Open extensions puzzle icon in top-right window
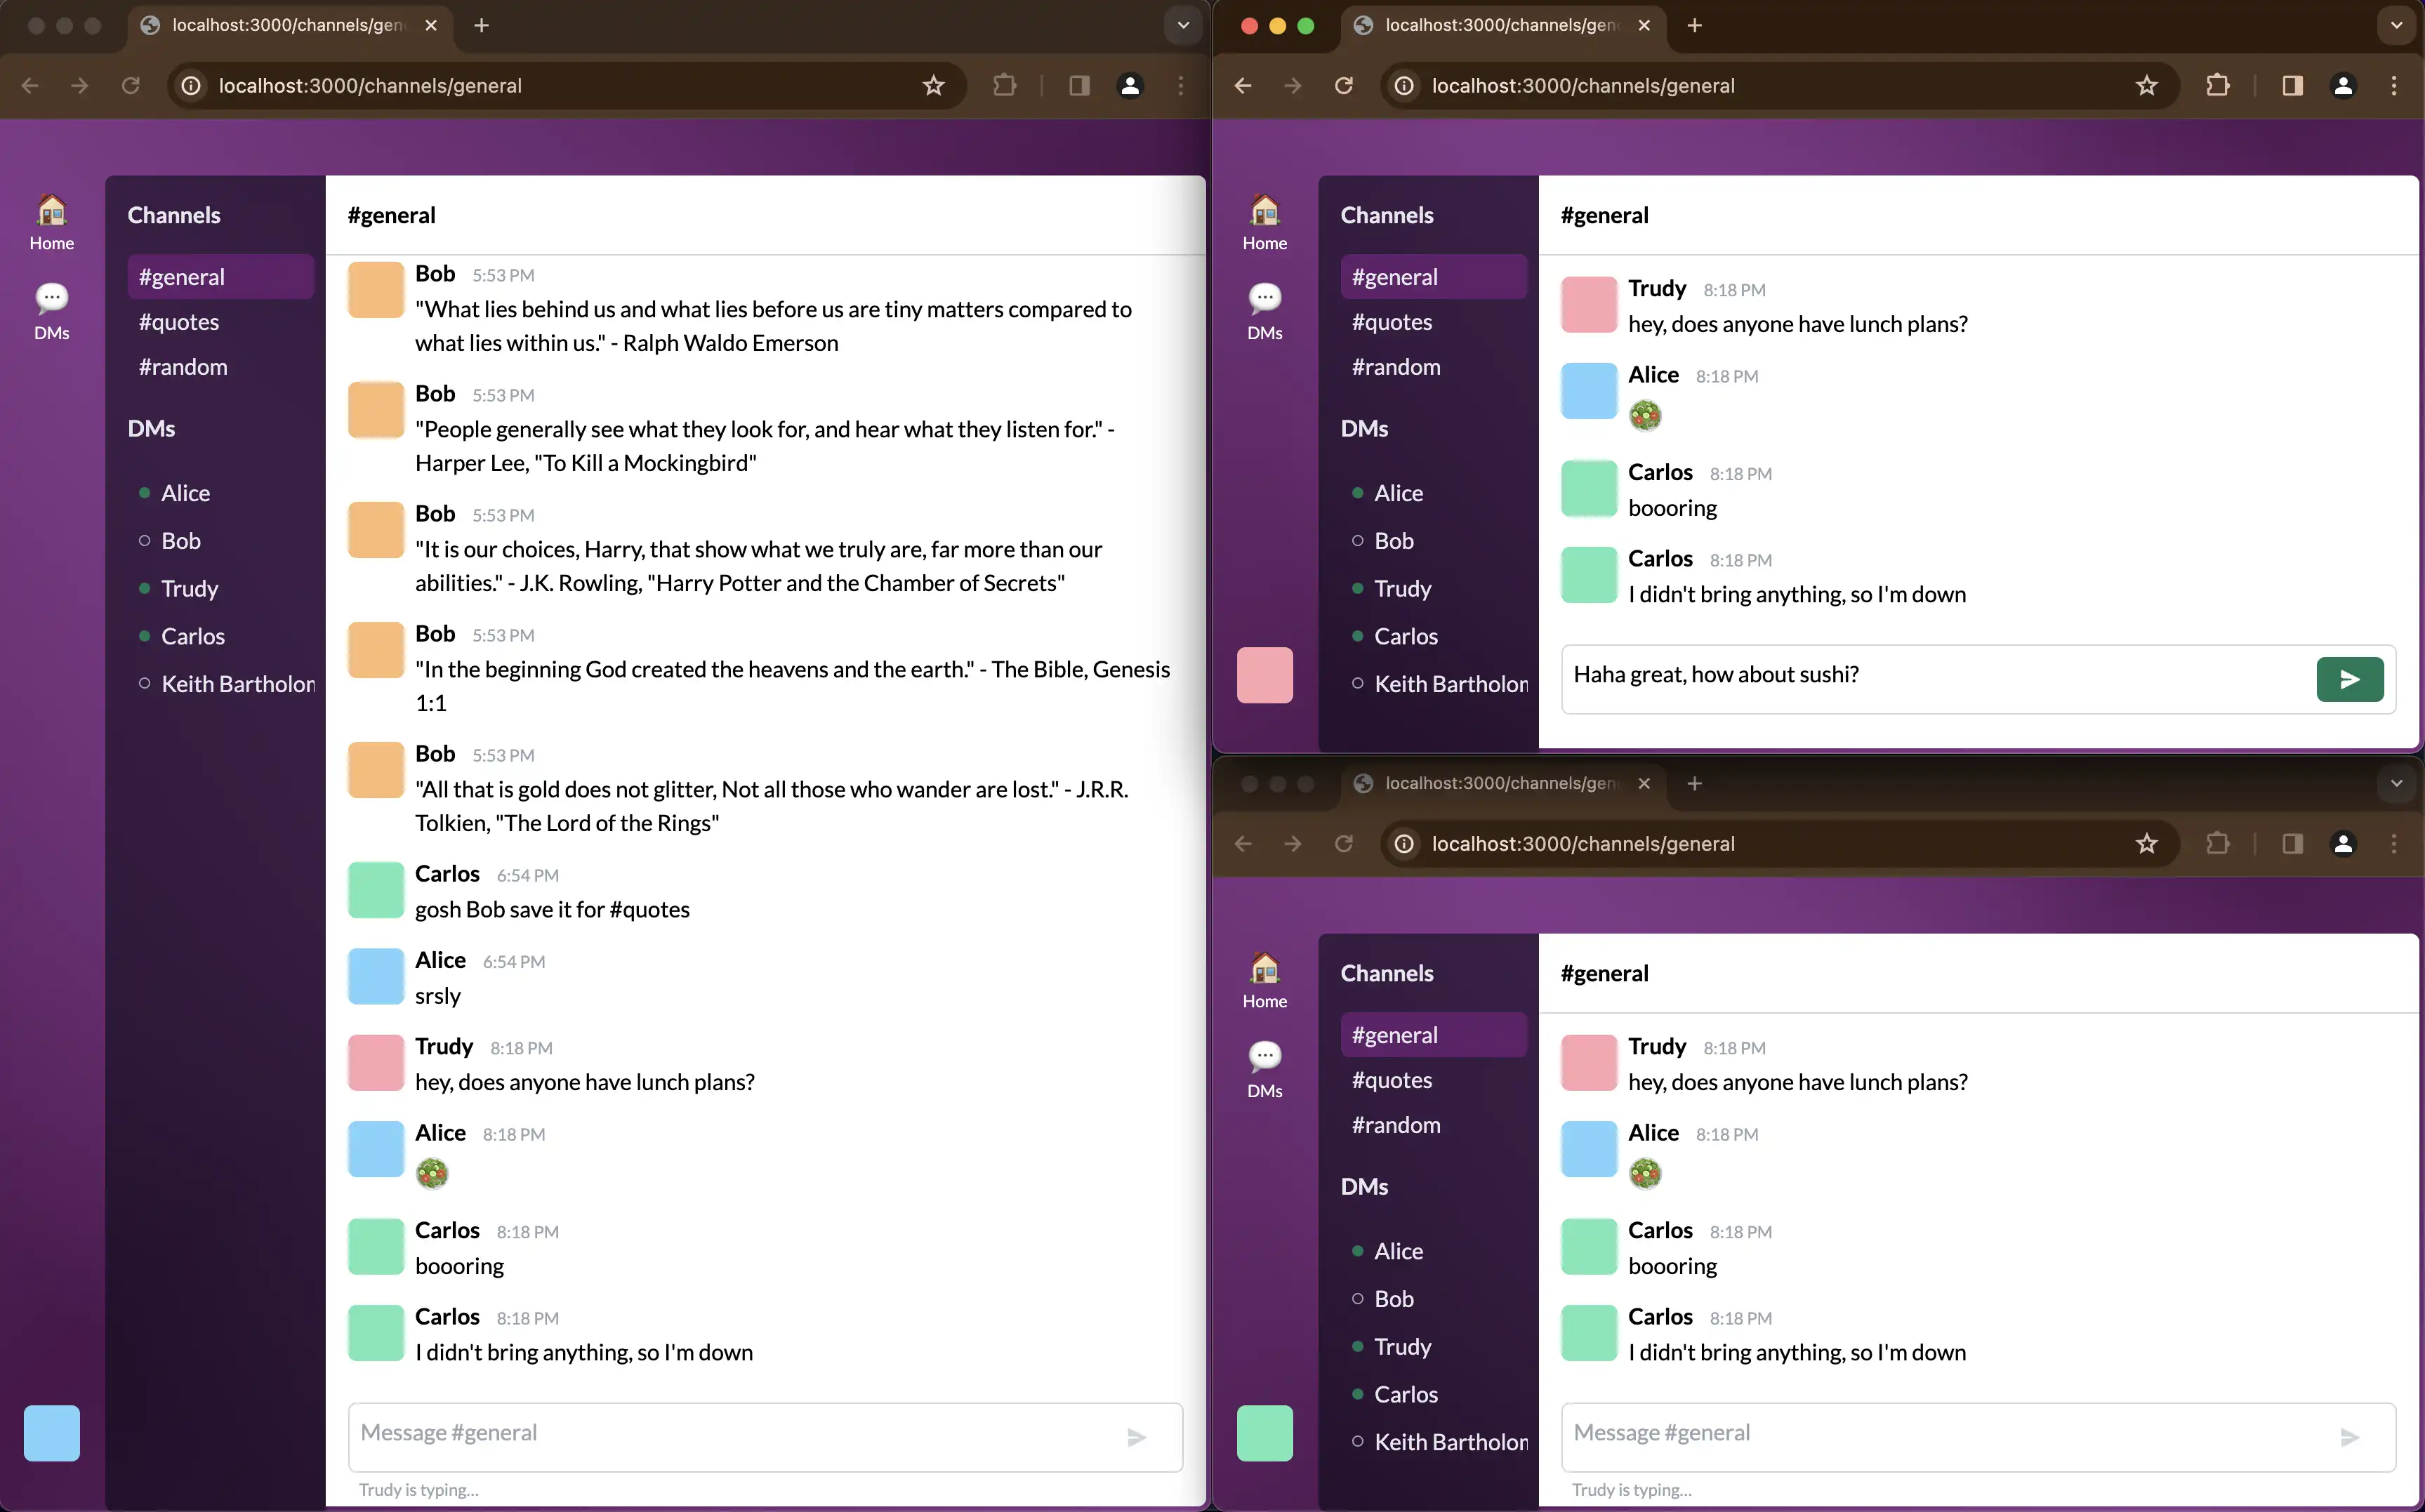 pyautogui.click(x=2217, y=85)
